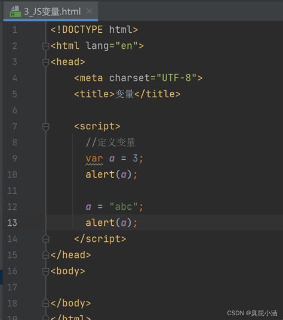This screenshot has height=320, width=283.
Task: Click the "abc" string on line 12
Action: coord(124,206)
